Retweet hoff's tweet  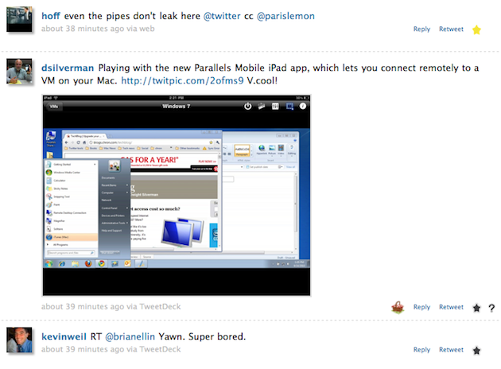coord(451,29)
